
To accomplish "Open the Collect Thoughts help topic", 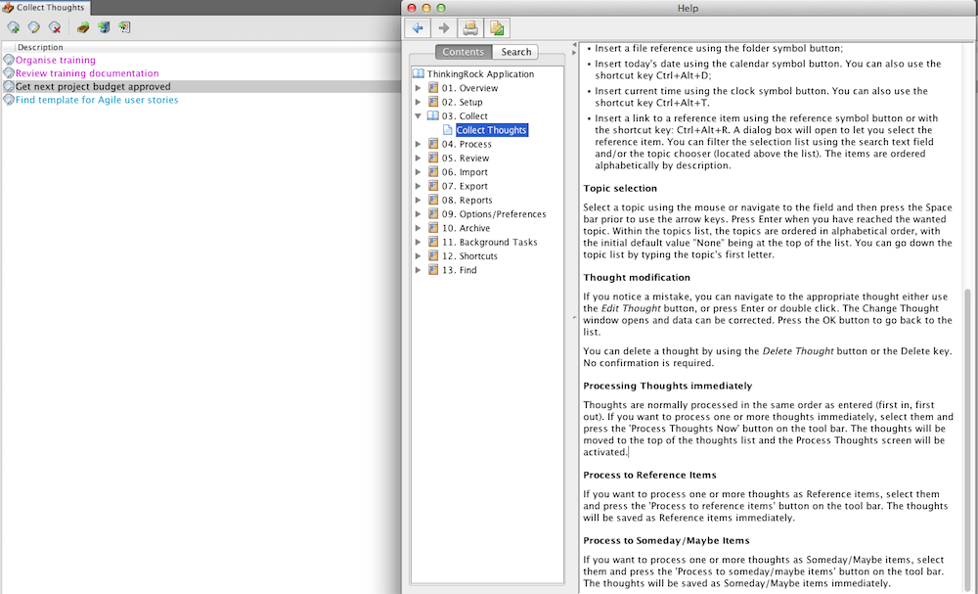I will pyautogui.click(x=491, y=130).
